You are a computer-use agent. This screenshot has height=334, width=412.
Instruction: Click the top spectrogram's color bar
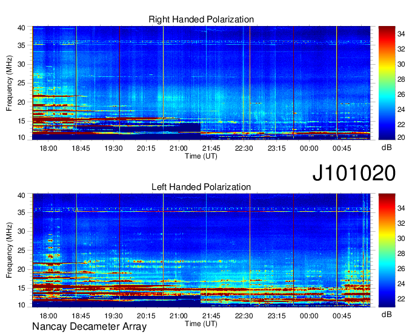(387, 83)
